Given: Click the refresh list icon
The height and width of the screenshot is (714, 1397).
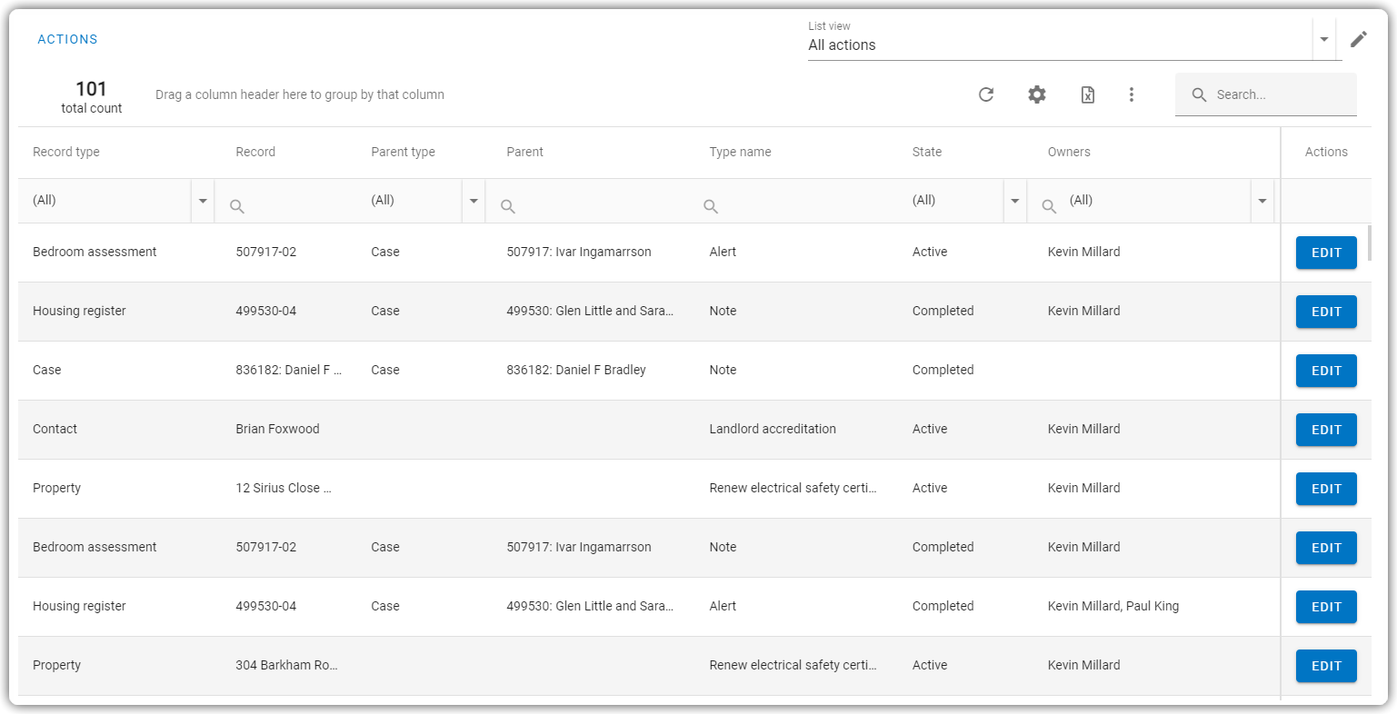Looking at the screenshot, I should coord(986,94).
